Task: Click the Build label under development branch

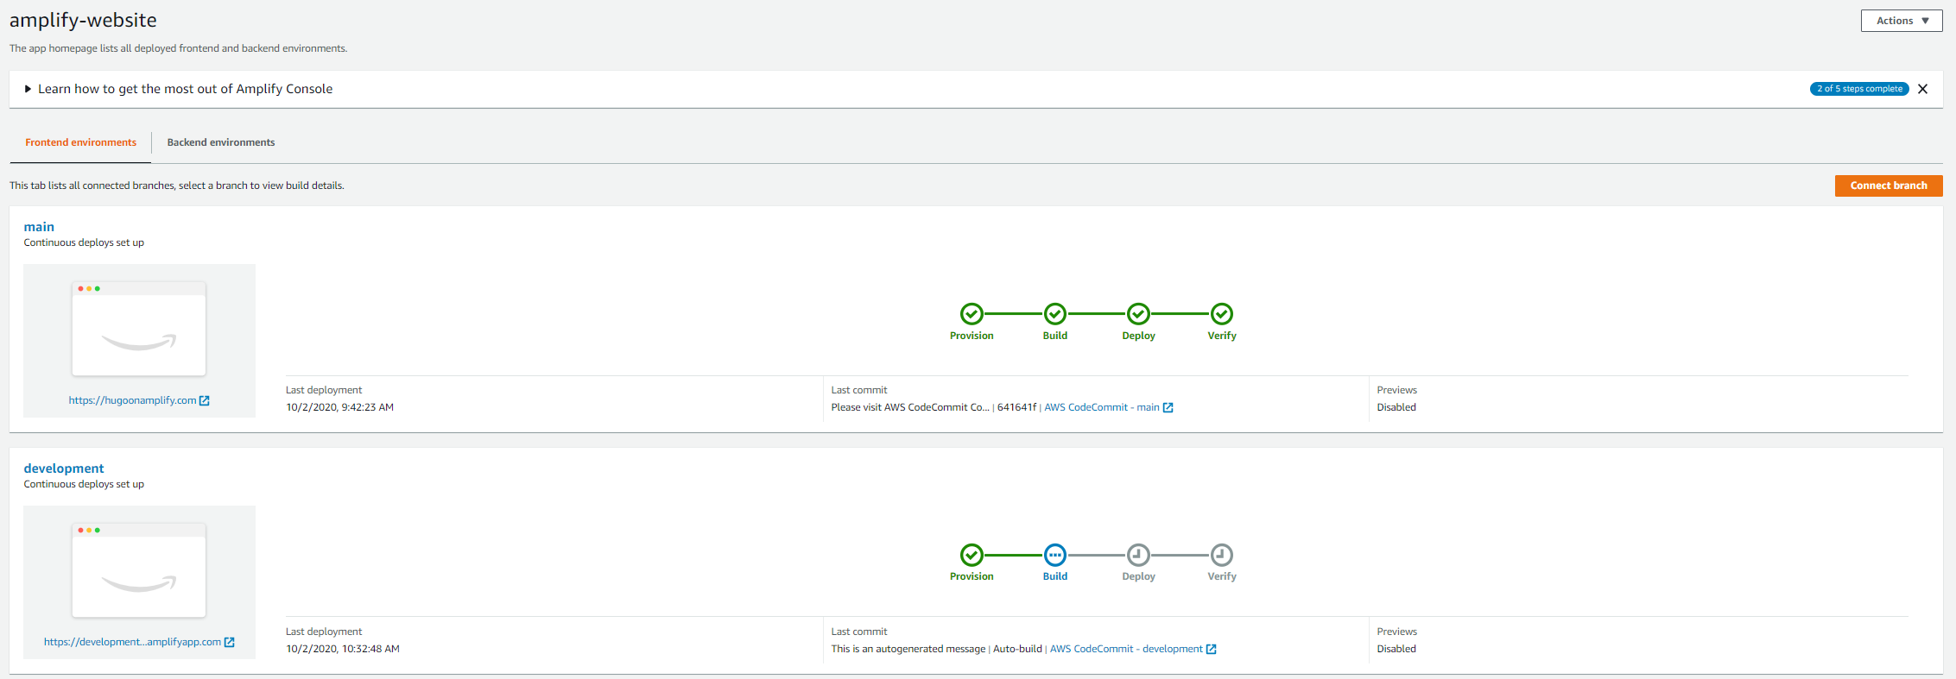Action: [1055, 576]
